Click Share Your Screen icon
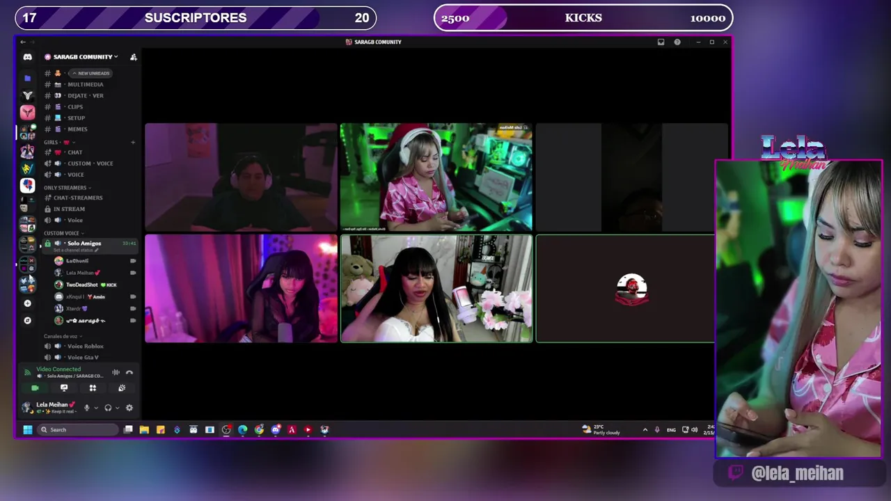Screen dimensions: 891x501 click(x=64, y=388)
